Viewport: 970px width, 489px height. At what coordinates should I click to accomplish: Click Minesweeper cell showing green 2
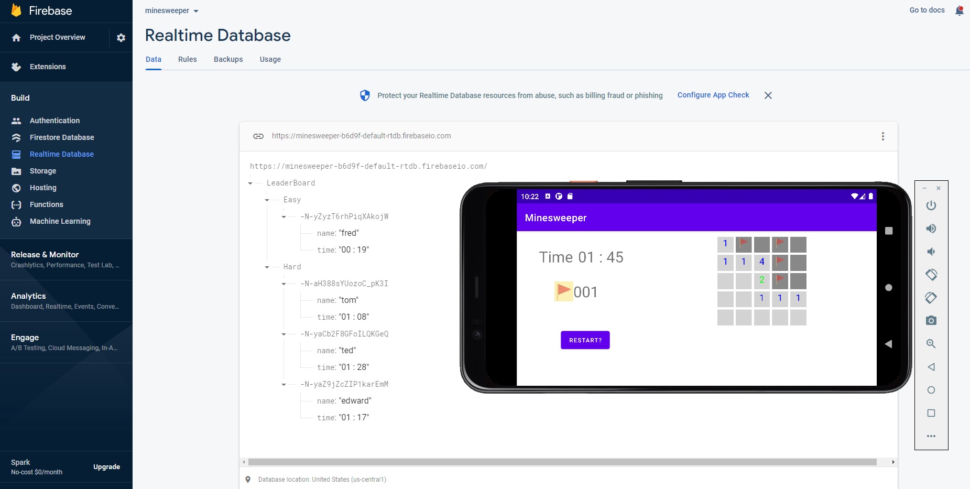click(x=762, y=281)
